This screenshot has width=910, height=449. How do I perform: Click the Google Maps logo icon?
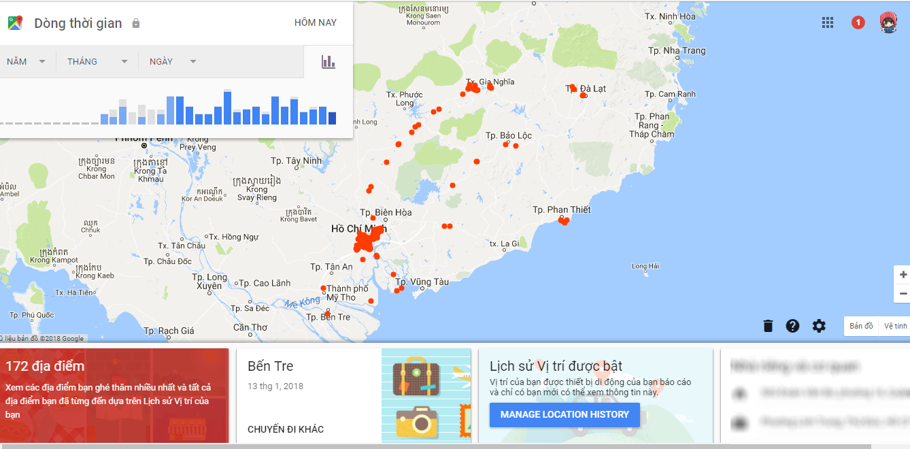click(x=15, y=22)
